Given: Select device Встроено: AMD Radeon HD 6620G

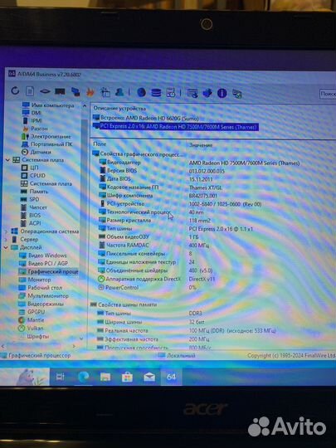Looking at the screenshot, I should [149, 118].
